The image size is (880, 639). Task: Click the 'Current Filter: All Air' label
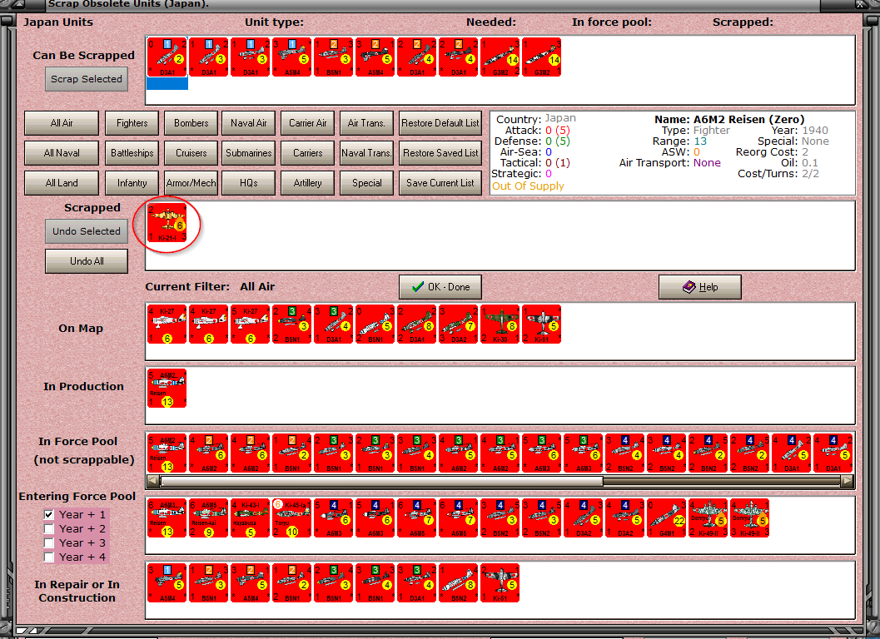(210, 287)
